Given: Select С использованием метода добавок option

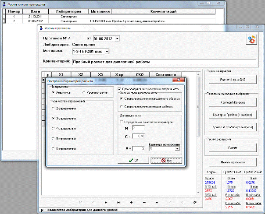Looking at the screenshot, I should [122, 106].
